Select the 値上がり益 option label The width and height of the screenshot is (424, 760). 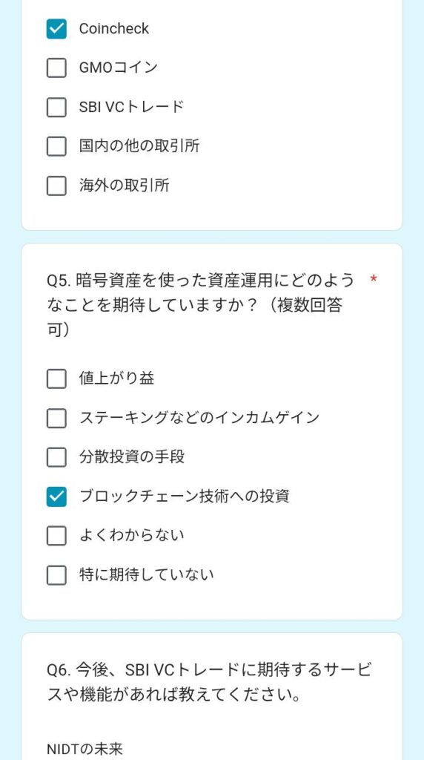click(116, 379)
